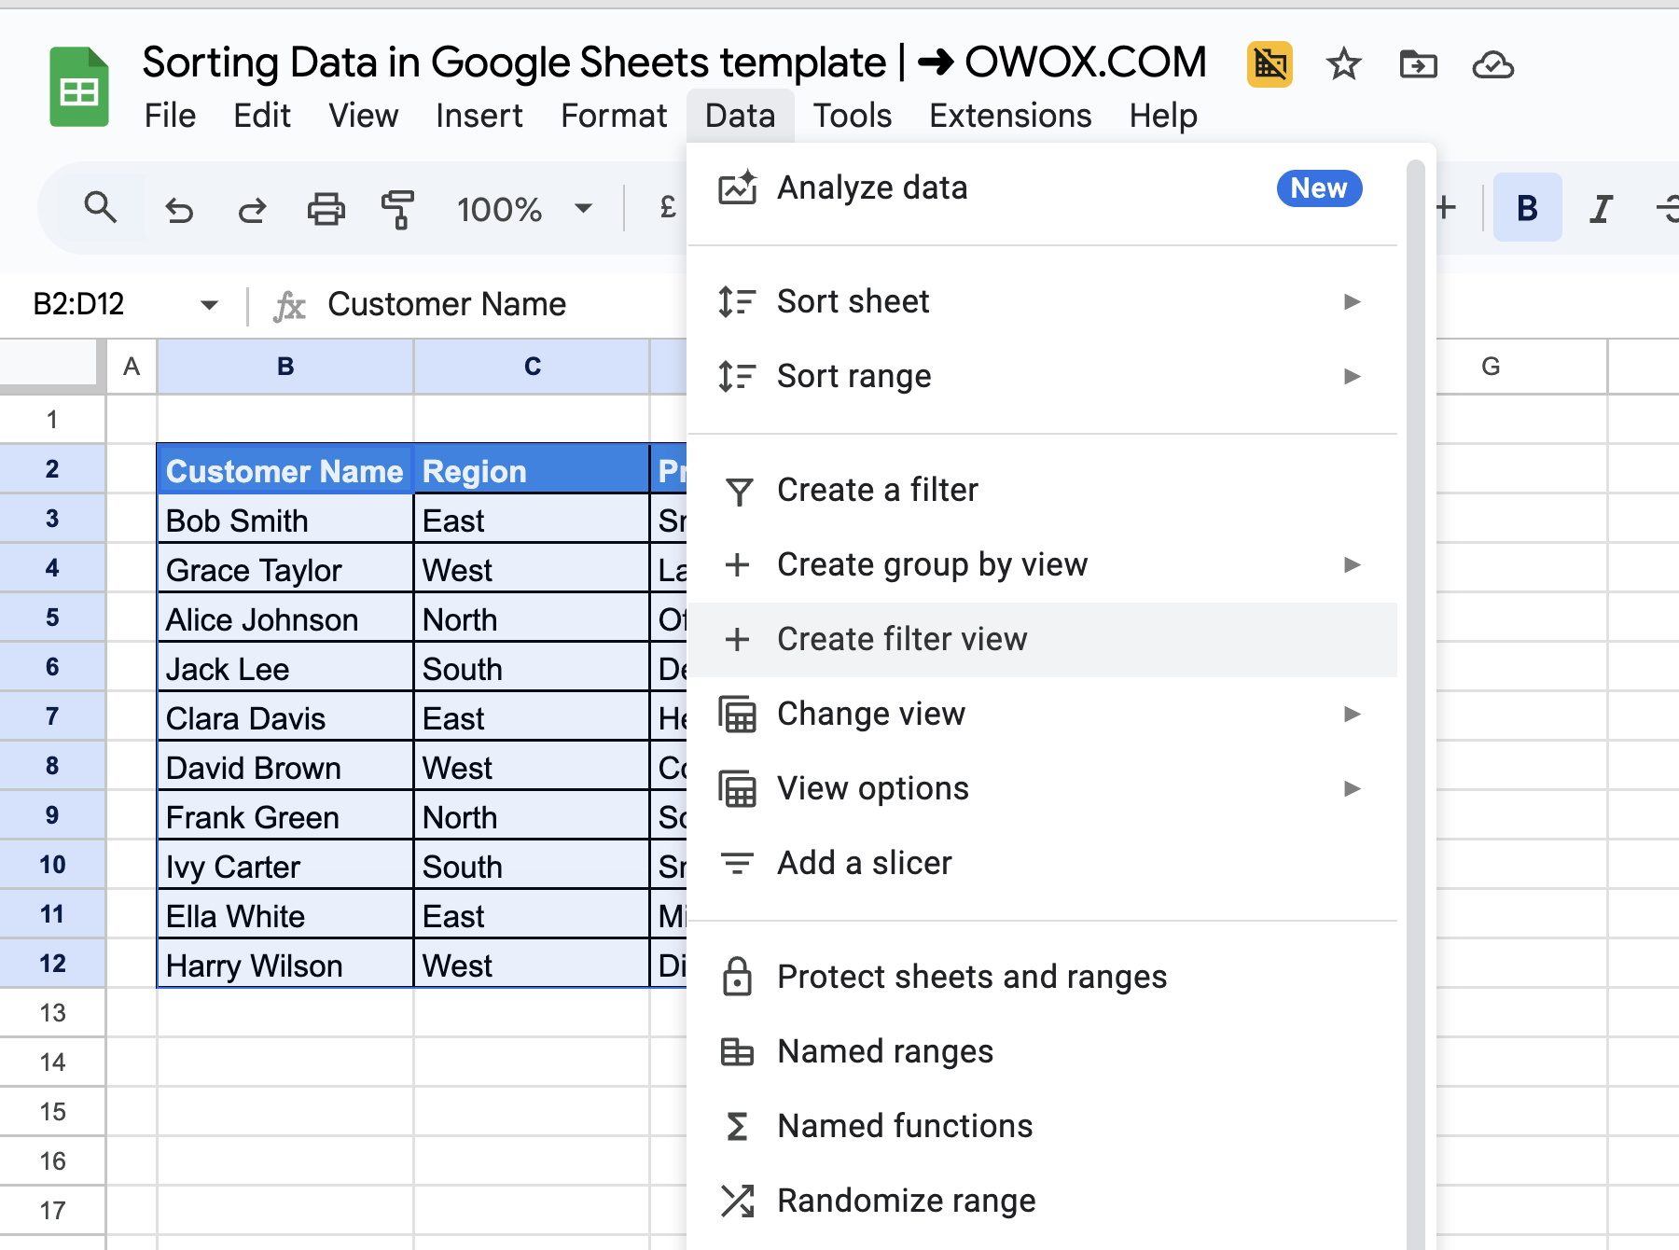Undo the last action

pyautogui.click(x=178, y=210)
